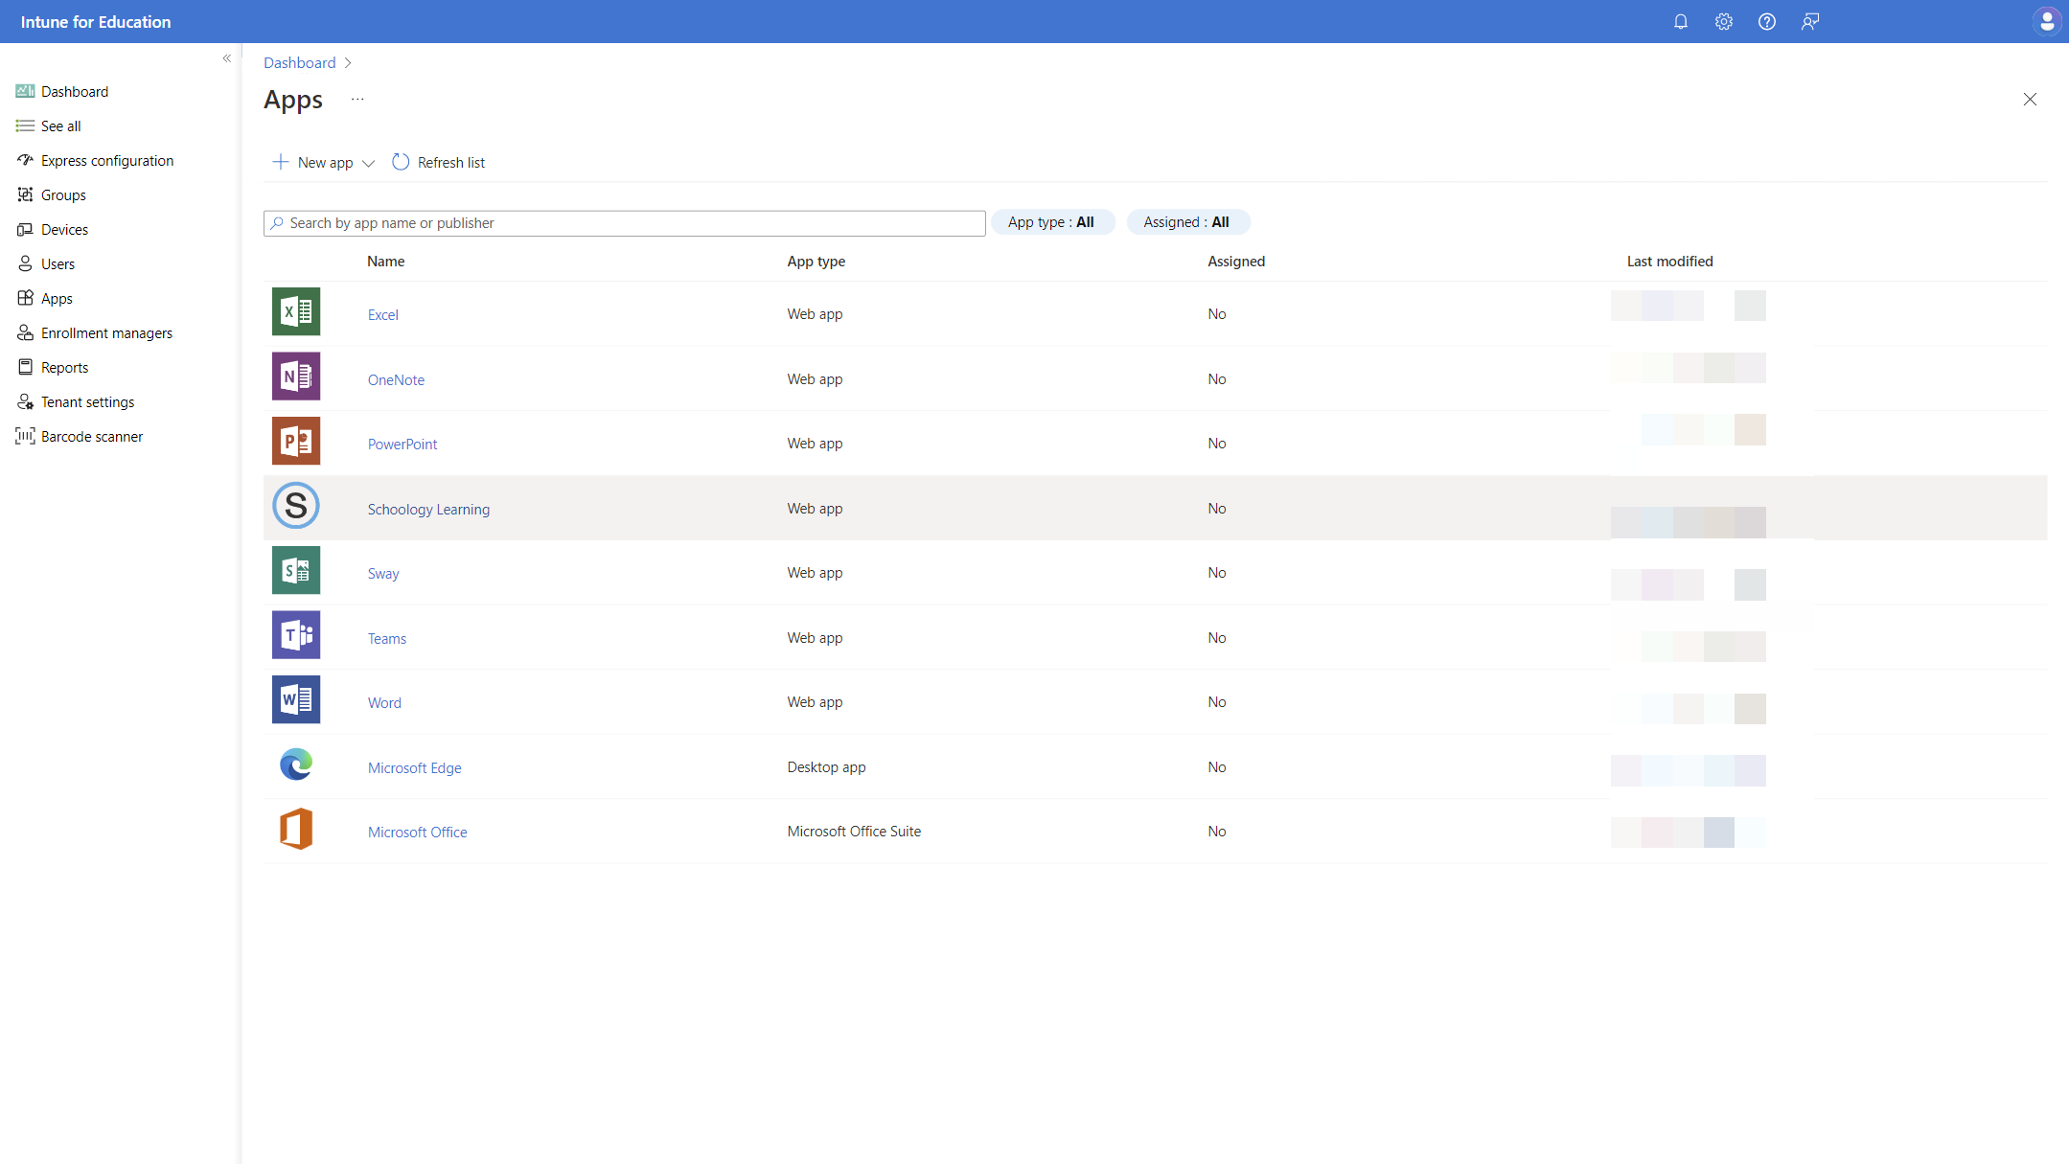Go to Enrollment managers in sidebar
This screenshot has height=1164, width=2069.
click(106, 333)
